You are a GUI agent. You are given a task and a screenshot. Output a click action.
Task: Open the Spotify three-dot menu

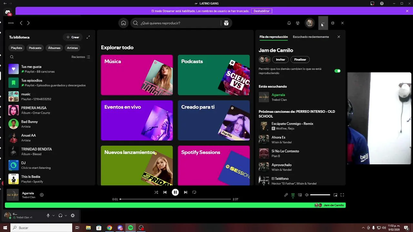(11, 23)
